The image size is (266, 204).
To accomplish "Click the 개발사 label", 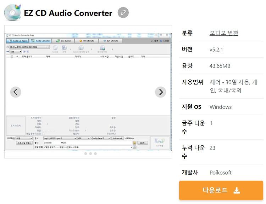I will point(190,173).
